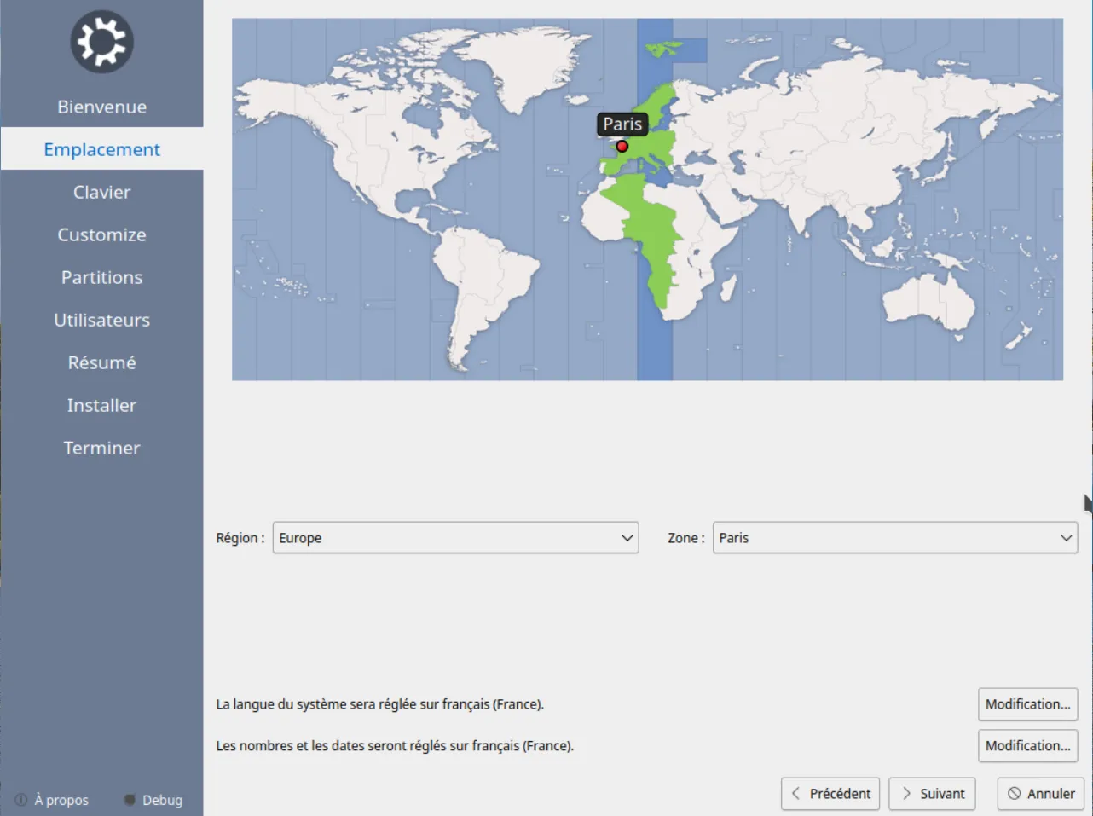Screen dimensions: 1093x816
Task: Go back with the Précédent button
Action: (x=830, y=794)
